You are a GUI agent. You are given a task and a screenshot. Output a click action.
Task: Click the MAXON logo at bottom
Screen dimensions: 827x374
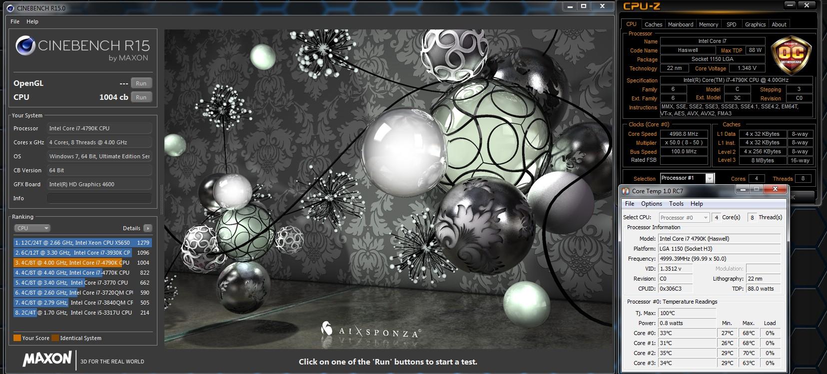pos(47,359)
